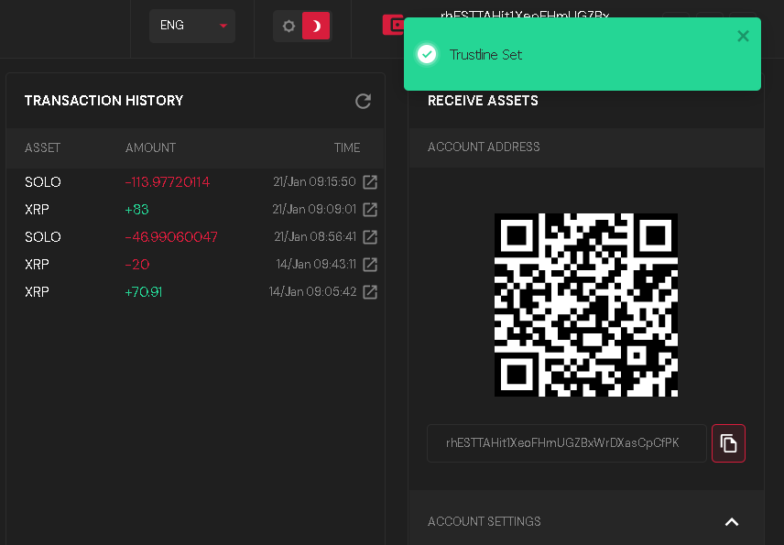Open SOLO -113.97720114 transaction in explorer
The image size is (784, 545).
370,182
